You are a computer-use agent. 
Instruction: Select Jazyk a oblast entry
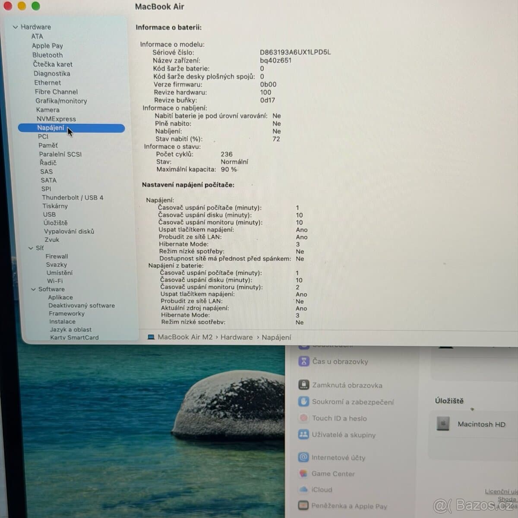coord(71,330)
